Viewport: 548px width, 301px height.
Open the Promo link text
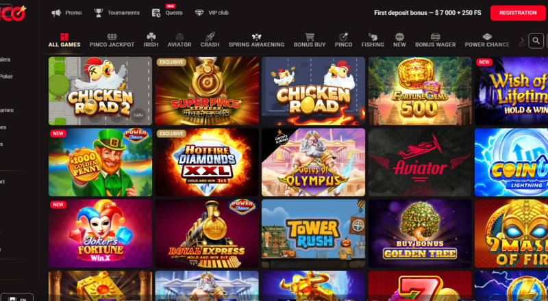(x=73, y=13)
